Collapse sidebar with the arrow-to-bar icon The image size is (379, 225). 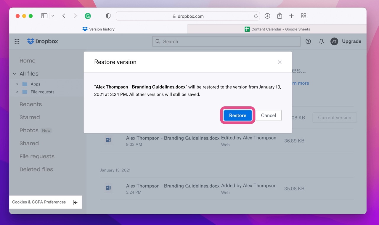(75, 202)
